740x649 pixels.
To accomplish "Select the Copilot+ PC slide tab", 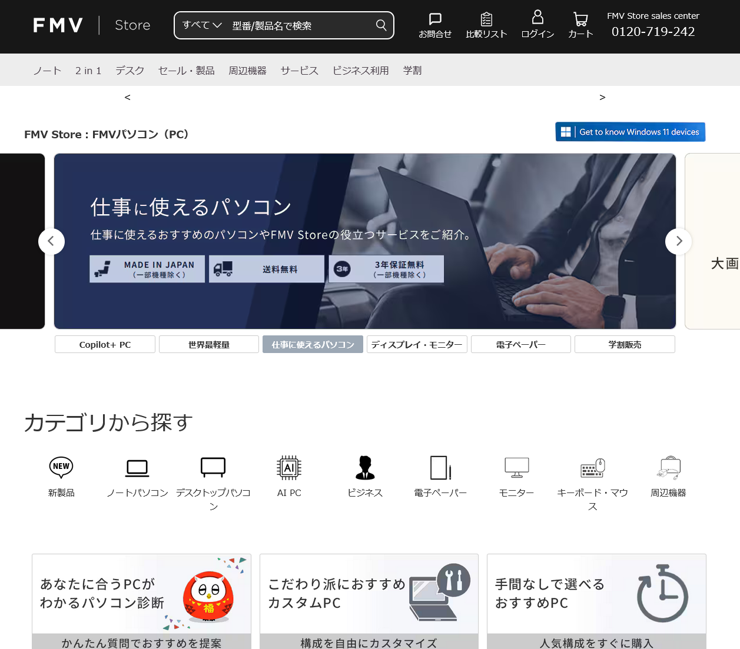I will (x=105, y=344).
